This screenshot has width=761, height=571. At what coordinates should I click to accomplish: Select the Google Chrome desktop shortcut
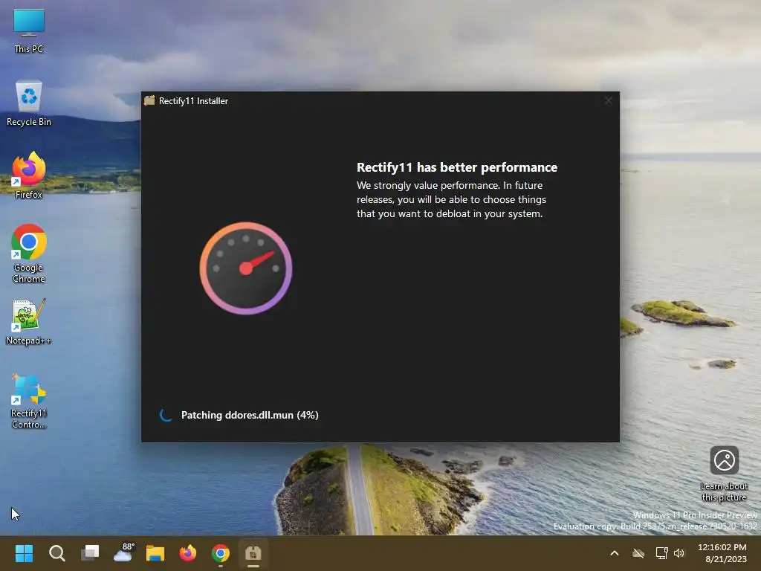click(x=29, y=254)
